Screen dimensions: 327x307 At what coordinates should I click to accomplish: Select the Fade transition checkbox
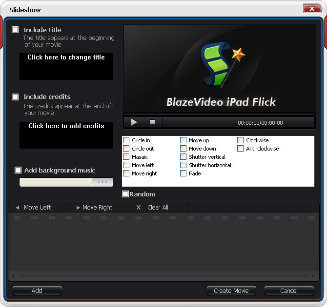tap(184, 173)
